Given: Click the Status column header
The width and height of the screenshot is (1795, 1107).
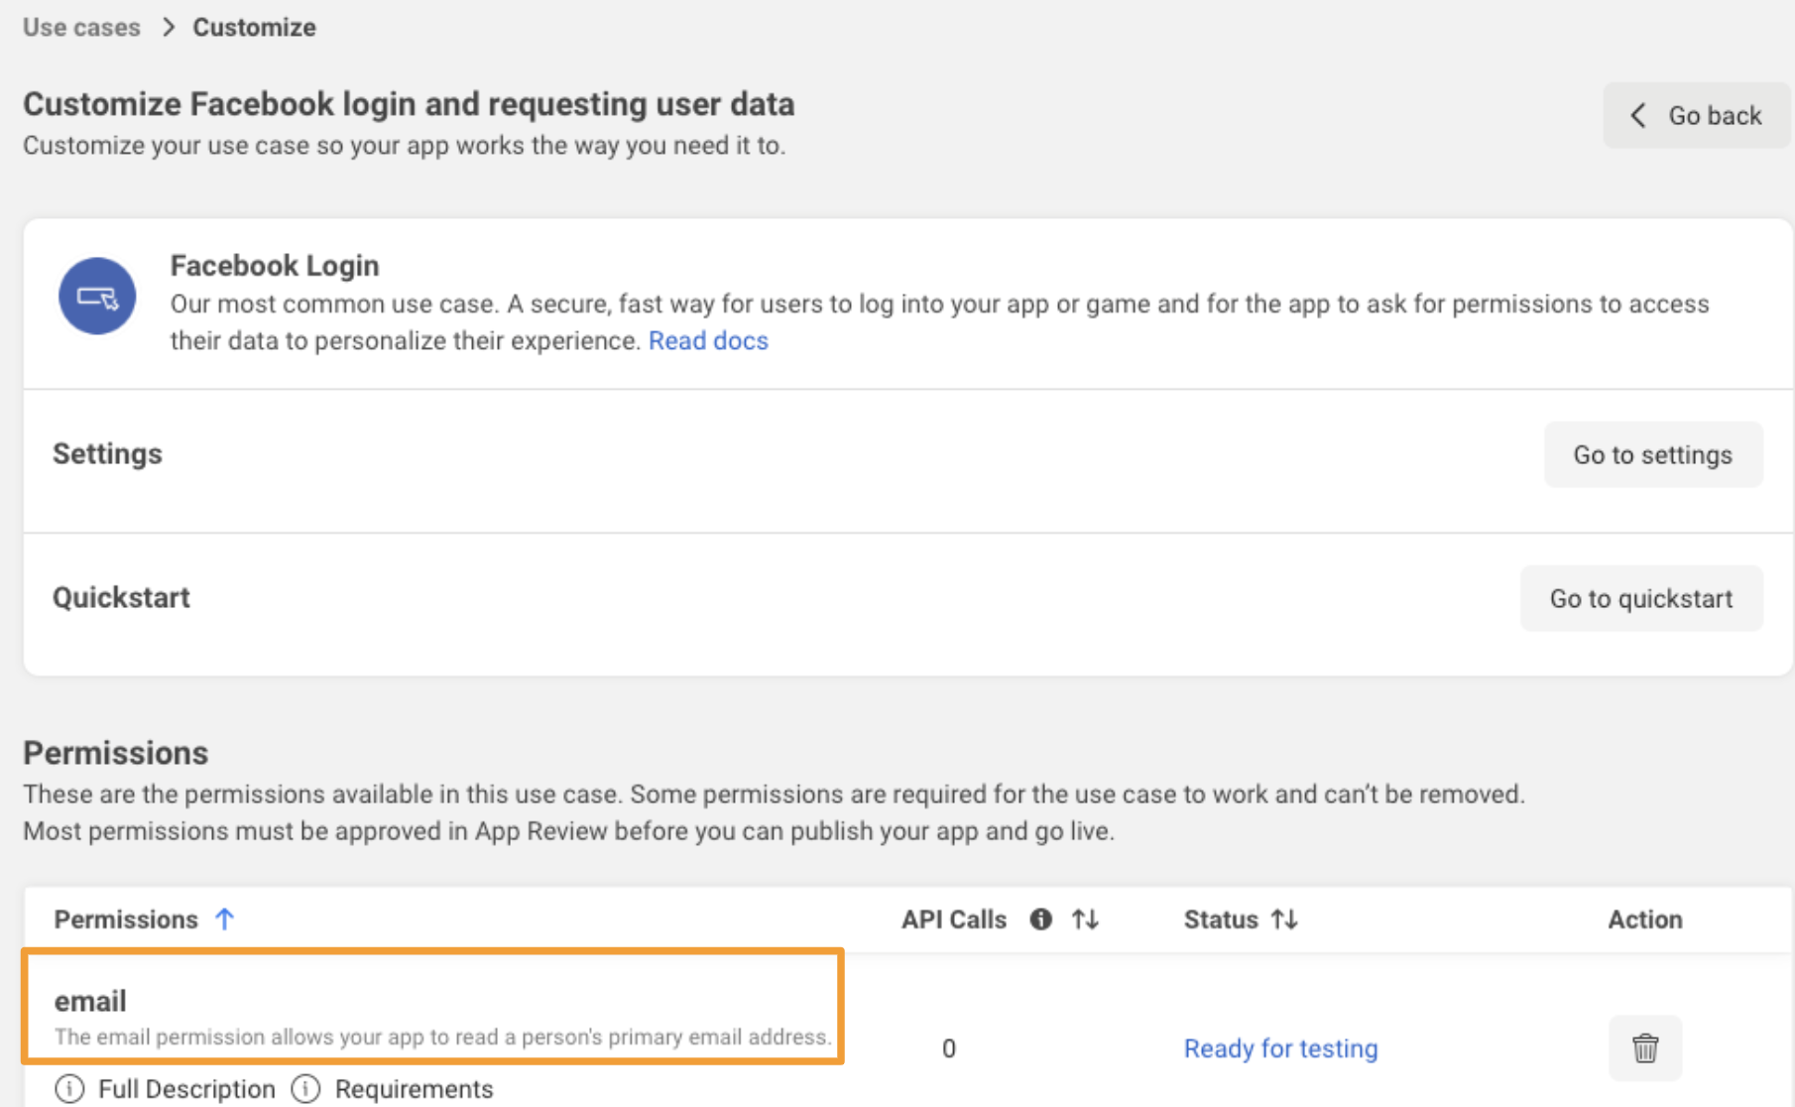Looking at the screenshot, I should [1221, 920].
